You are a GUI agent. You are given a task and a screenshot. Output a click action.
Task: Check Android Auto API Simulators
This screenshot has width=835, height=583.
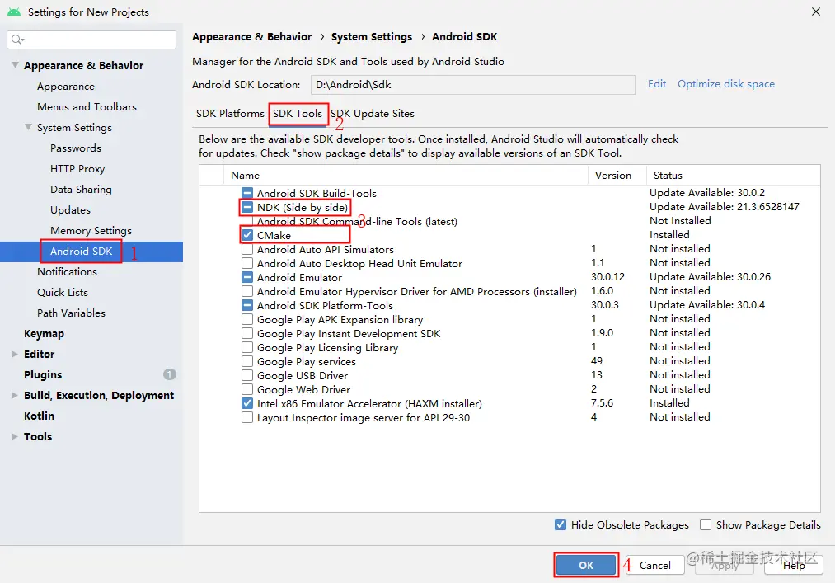247,249
